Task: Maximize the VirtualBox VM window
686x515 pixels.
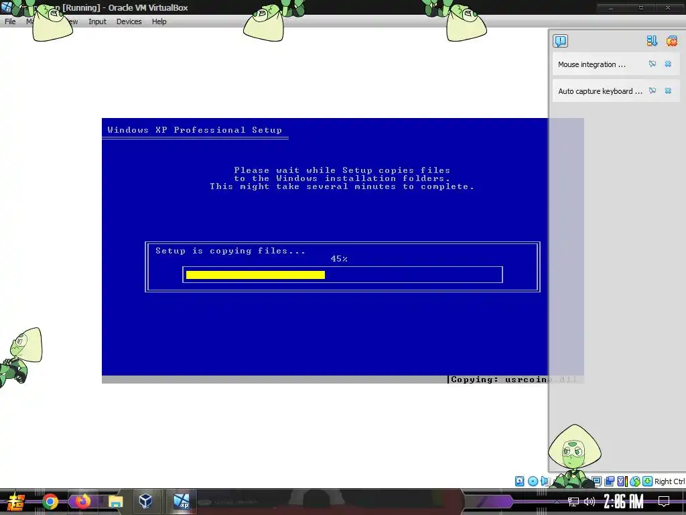Action: 640,7
